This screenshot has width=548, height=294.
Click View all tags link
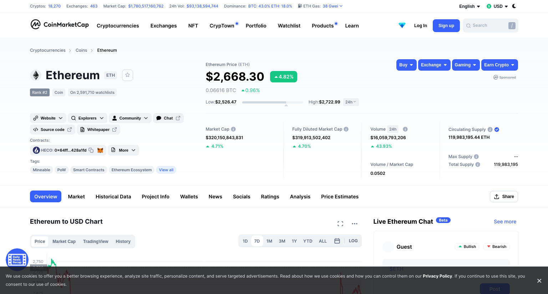166,170
